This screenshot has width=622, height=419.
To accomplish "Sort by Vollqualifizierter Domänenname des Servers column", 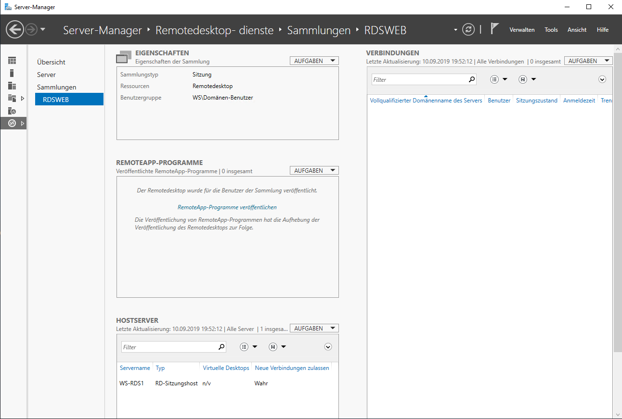I will click(426, 101).
